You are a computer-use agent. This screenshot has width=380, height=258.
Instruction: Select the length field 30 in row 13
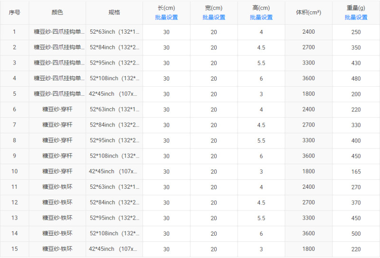tap(166, 218)
